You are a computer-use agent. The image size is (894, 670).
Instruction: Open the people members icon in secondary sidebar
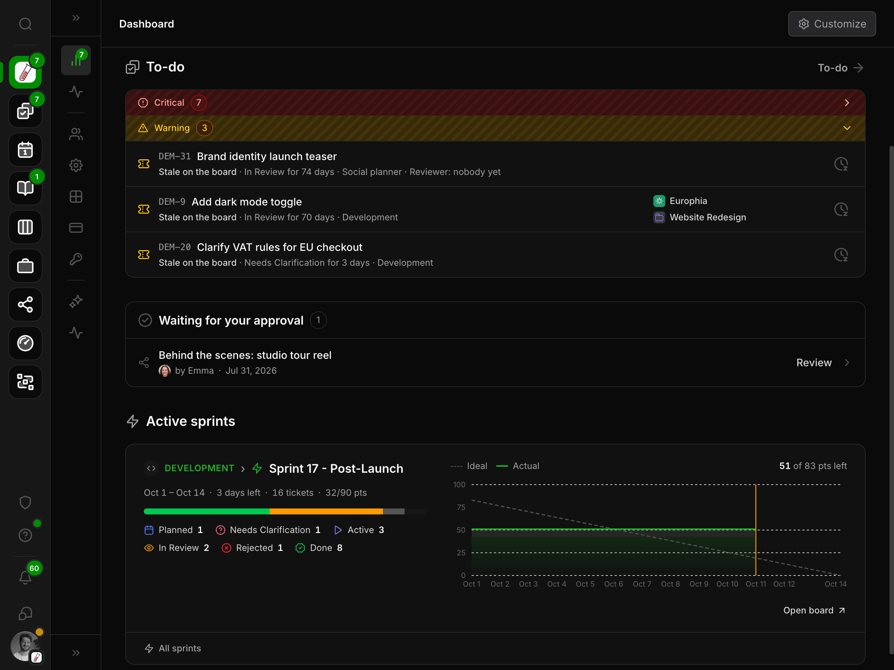tap(76, 134)
